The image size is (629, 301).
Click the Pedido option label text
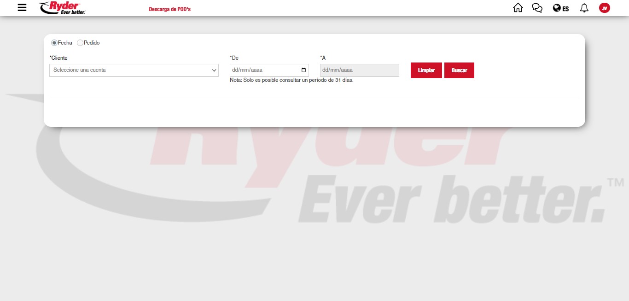point(92,43)
